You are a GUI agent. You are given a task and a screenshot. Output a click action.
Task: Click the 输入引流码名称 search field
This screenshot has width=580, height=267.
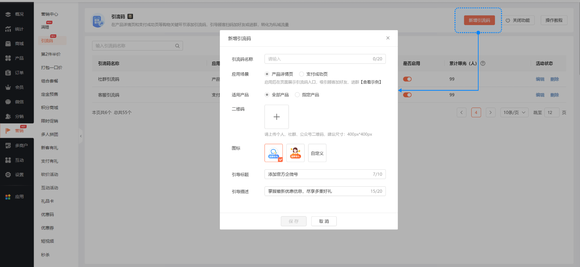(137, 46)
